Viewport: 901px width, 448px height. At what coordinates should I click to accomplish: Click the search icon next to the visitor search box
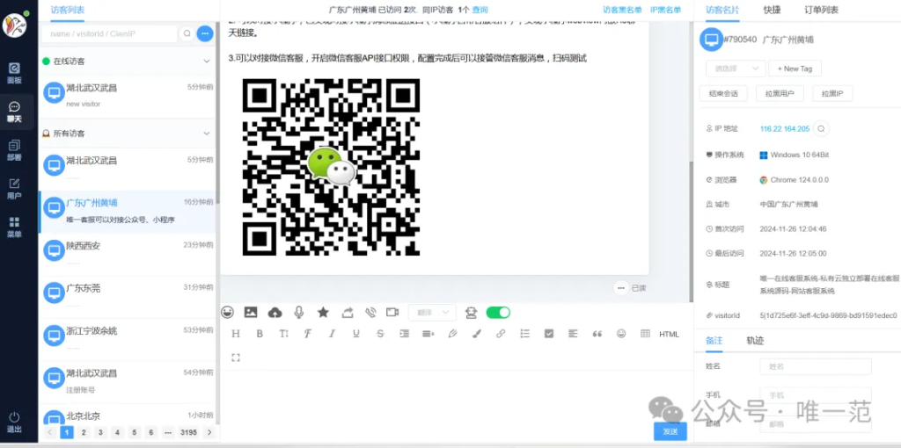[187, 34]
